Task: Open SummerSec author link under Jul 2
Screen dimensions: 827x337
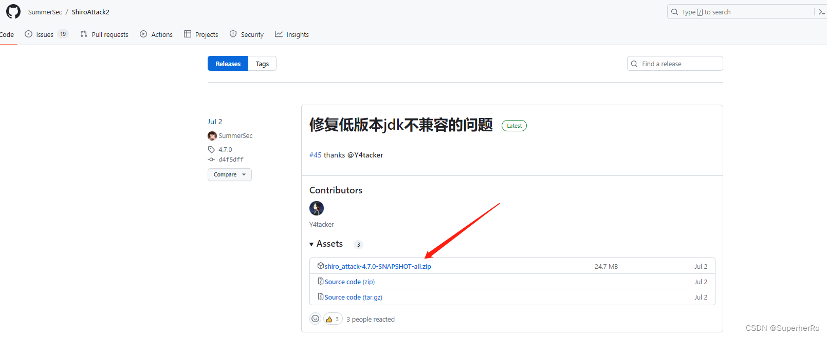Action: (x=235, y=136)
